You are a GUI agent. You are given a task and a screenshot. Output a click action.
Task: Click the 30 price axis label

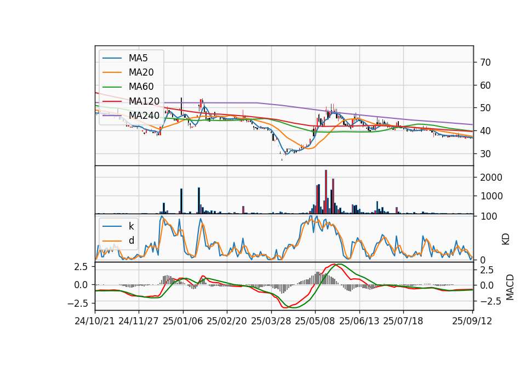click(485, 153)
